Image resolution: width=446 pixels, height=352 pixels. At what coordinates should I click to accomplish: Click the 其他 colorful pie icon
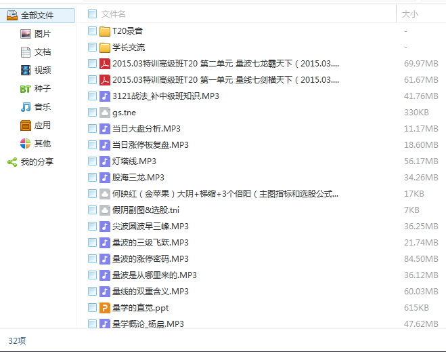(25, 143)
